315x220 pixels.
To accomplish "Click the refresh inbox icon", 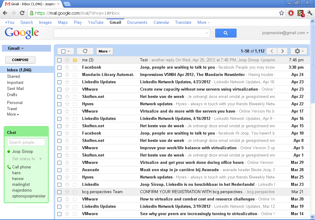I will point(85,51).
